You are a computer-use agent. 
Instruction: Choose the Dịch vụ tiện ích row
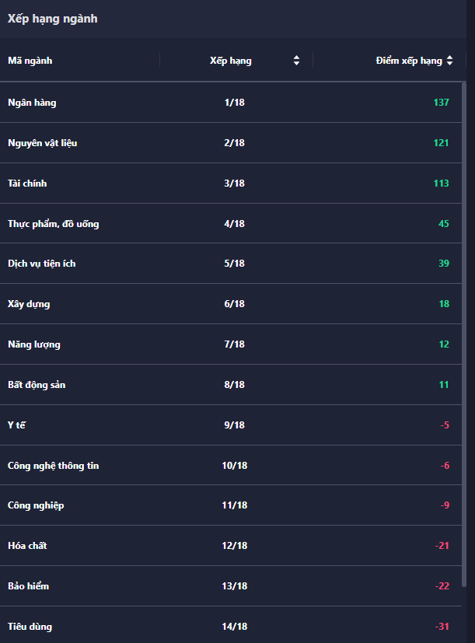coord(41,264)
